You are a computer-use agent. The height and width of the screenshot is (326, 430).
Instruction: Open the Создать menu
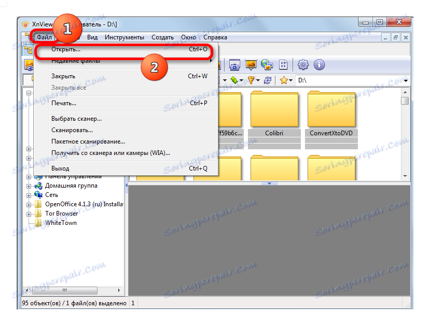163,37
